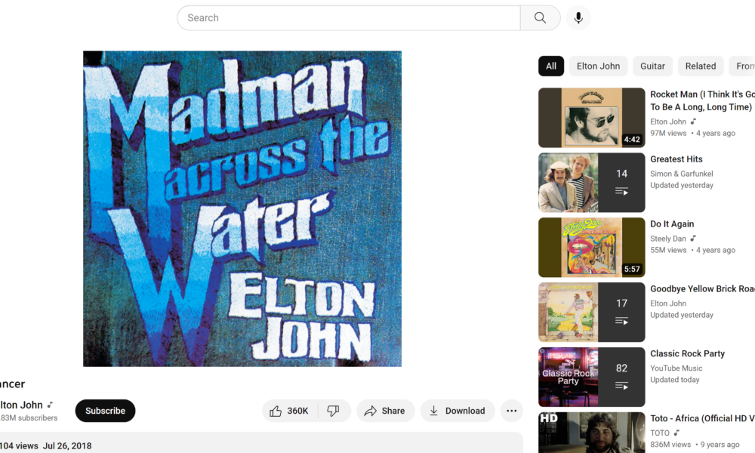The image size is (755, 453).
Task: Open Goodbye Yellow Brick Road title link
Action: point(702,289)
